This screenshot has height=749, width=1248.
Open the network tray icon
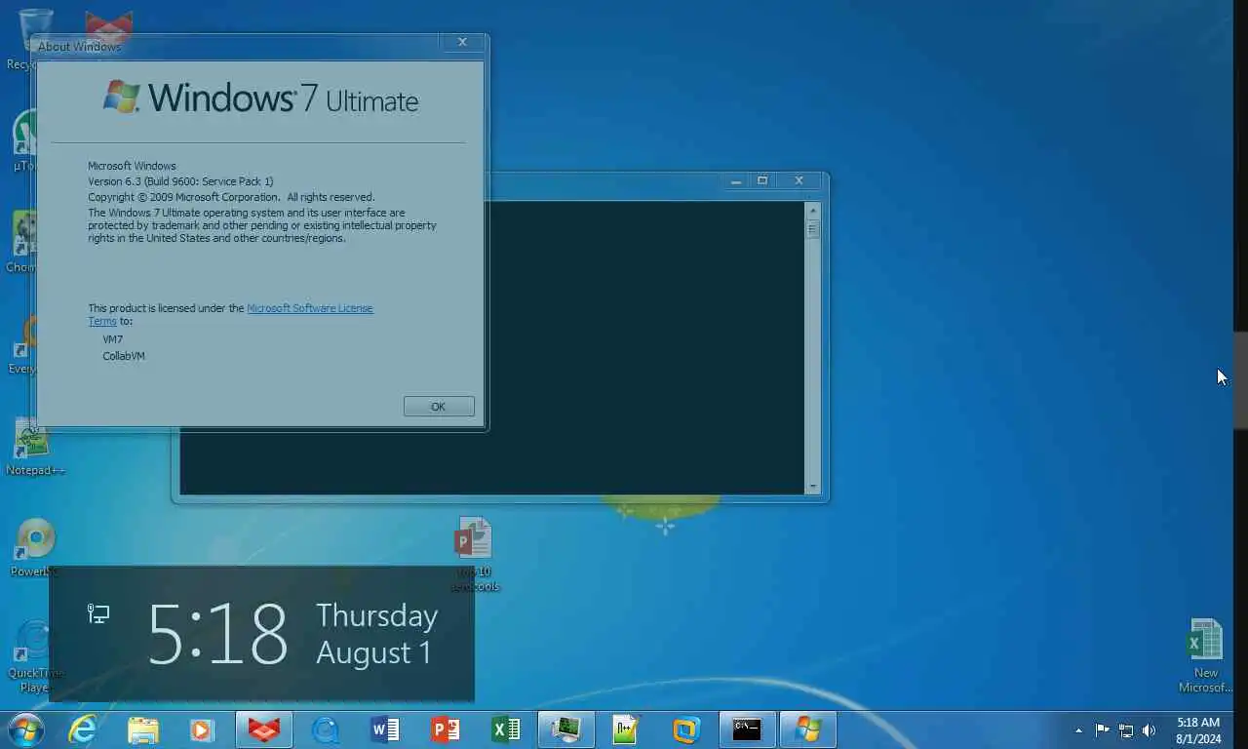(1126, 730)
